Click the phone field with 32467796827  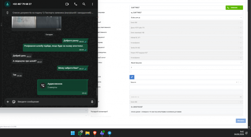pyautogui.click(x=177, y=7)
